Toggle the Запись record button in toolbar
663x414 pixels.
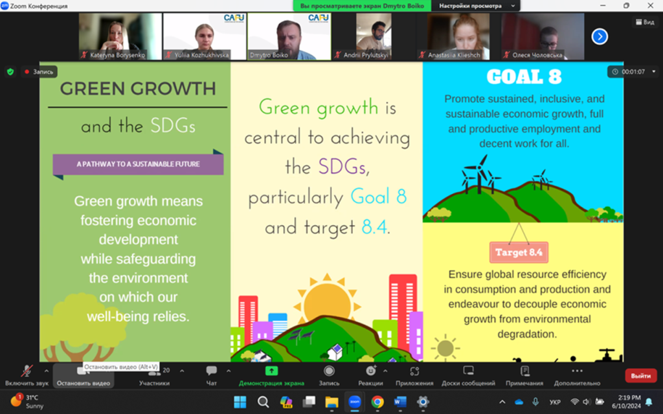coord(329,375)
